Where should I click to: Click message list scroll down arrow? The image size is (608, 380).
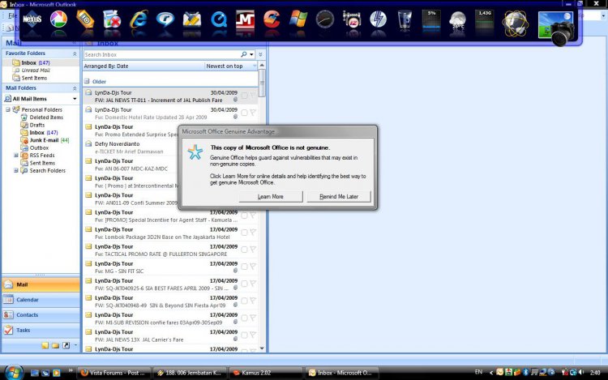pos(262,348)
